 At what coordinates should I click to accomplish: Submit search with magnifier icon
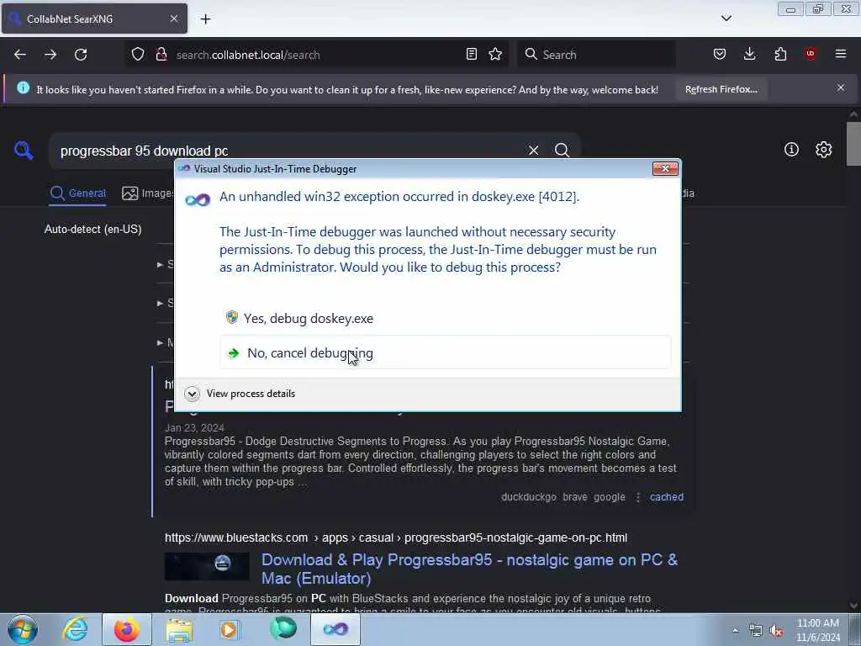(562, 151)
